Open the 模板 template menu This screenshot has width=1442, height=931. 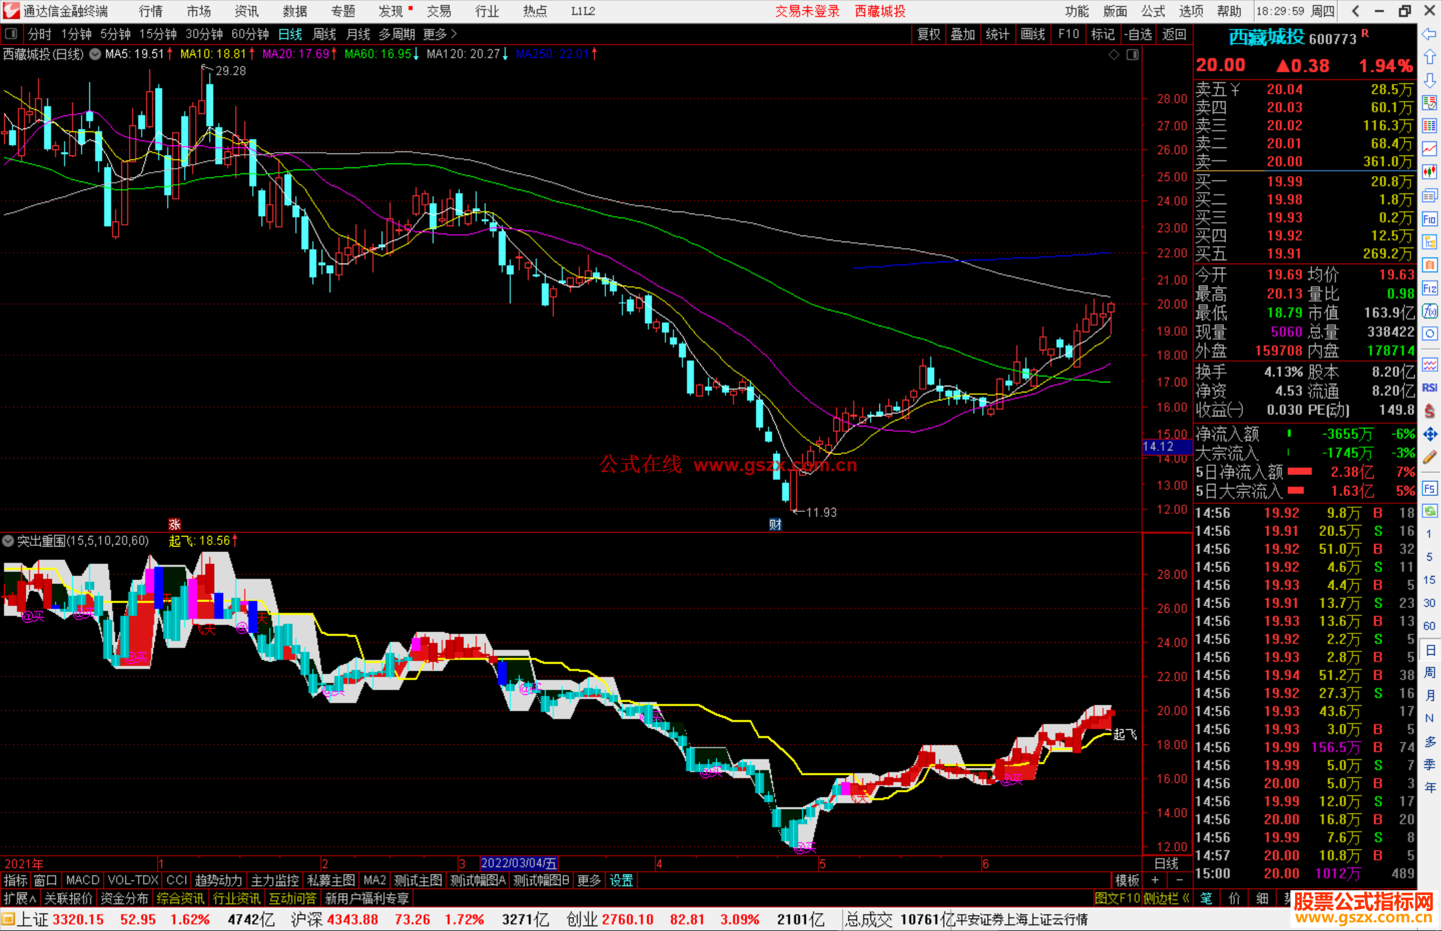tap(1127, 880)
